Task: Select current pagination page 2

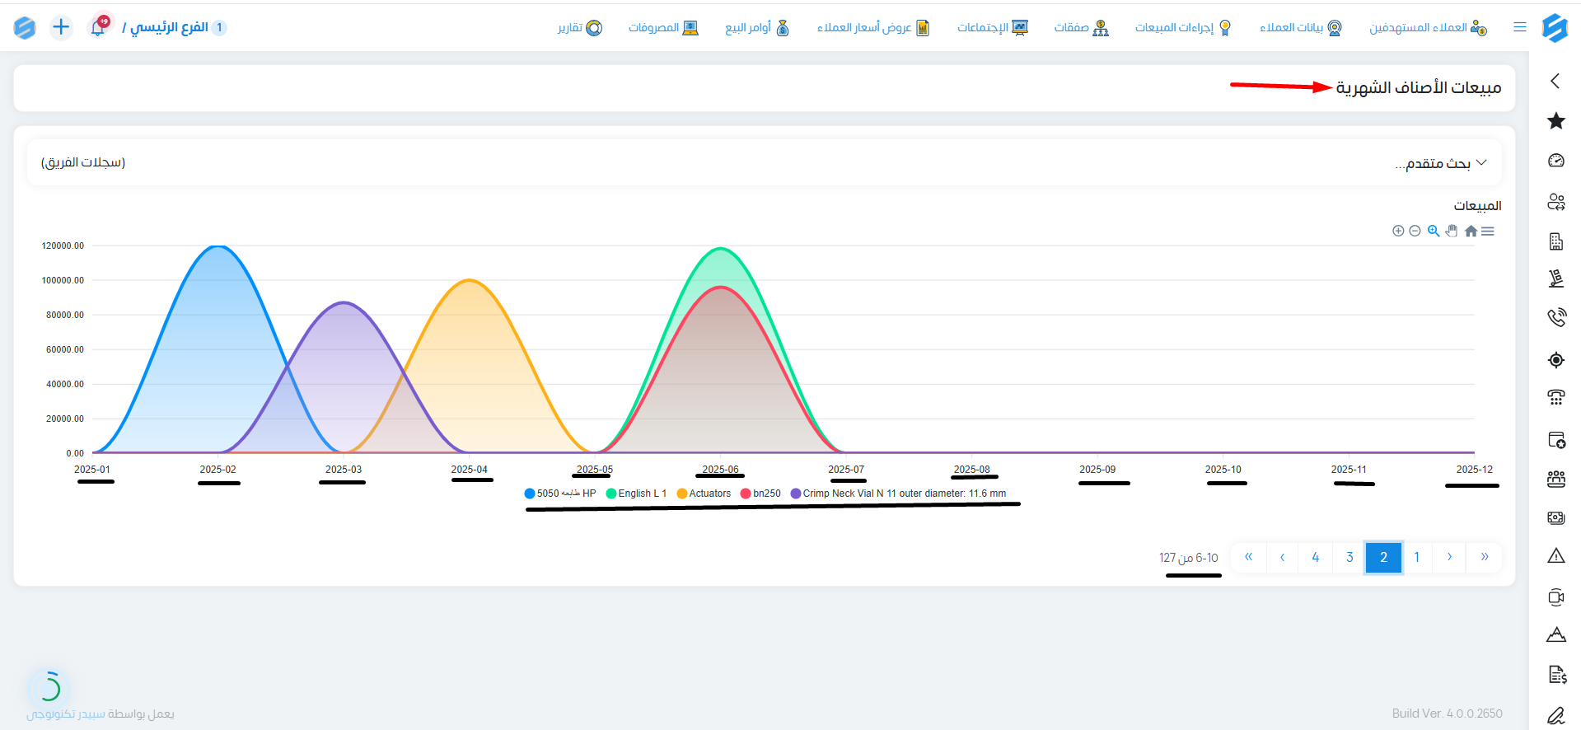Action: [1383, 557]
